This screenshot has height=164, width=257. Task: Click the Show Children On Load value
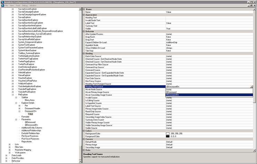tap(209, 48)
